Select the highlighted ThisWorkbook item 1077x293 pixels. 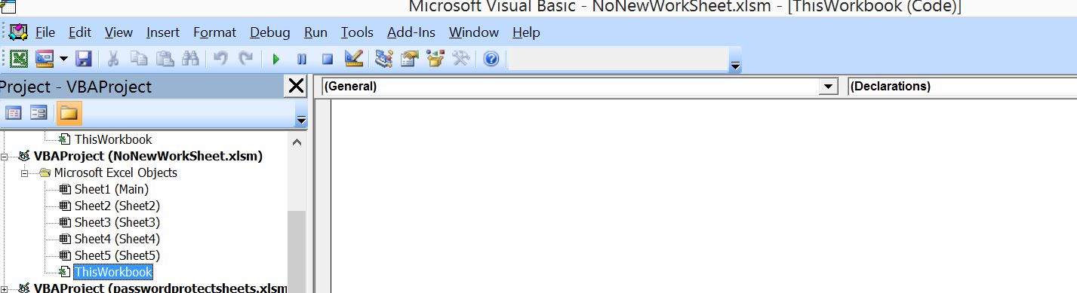click(113, 272)
